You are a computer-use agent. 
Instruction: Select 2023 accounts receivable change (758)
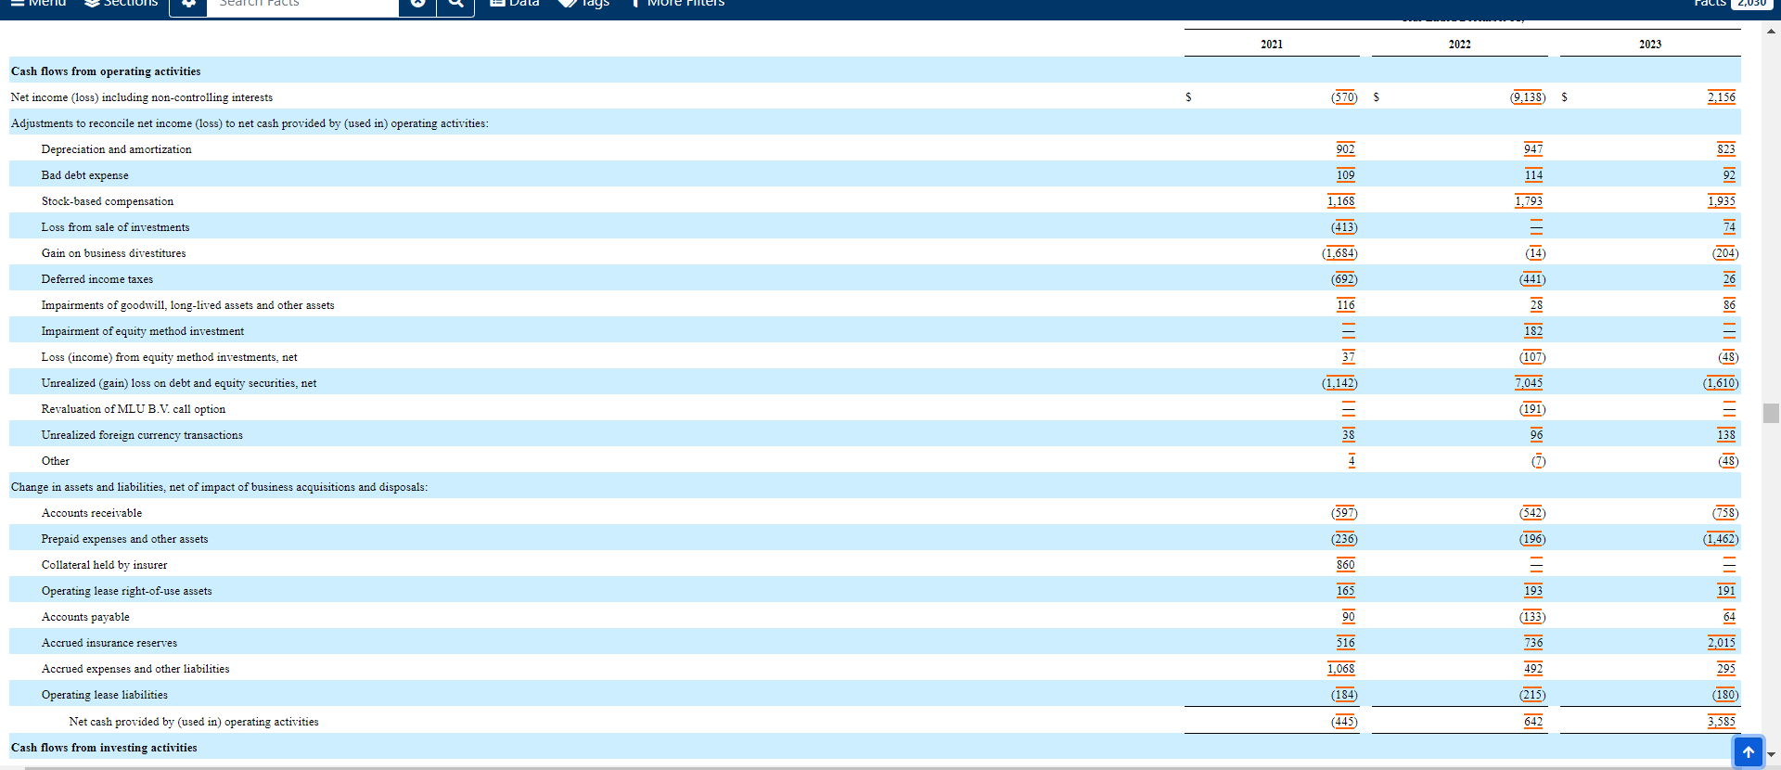1725,513
